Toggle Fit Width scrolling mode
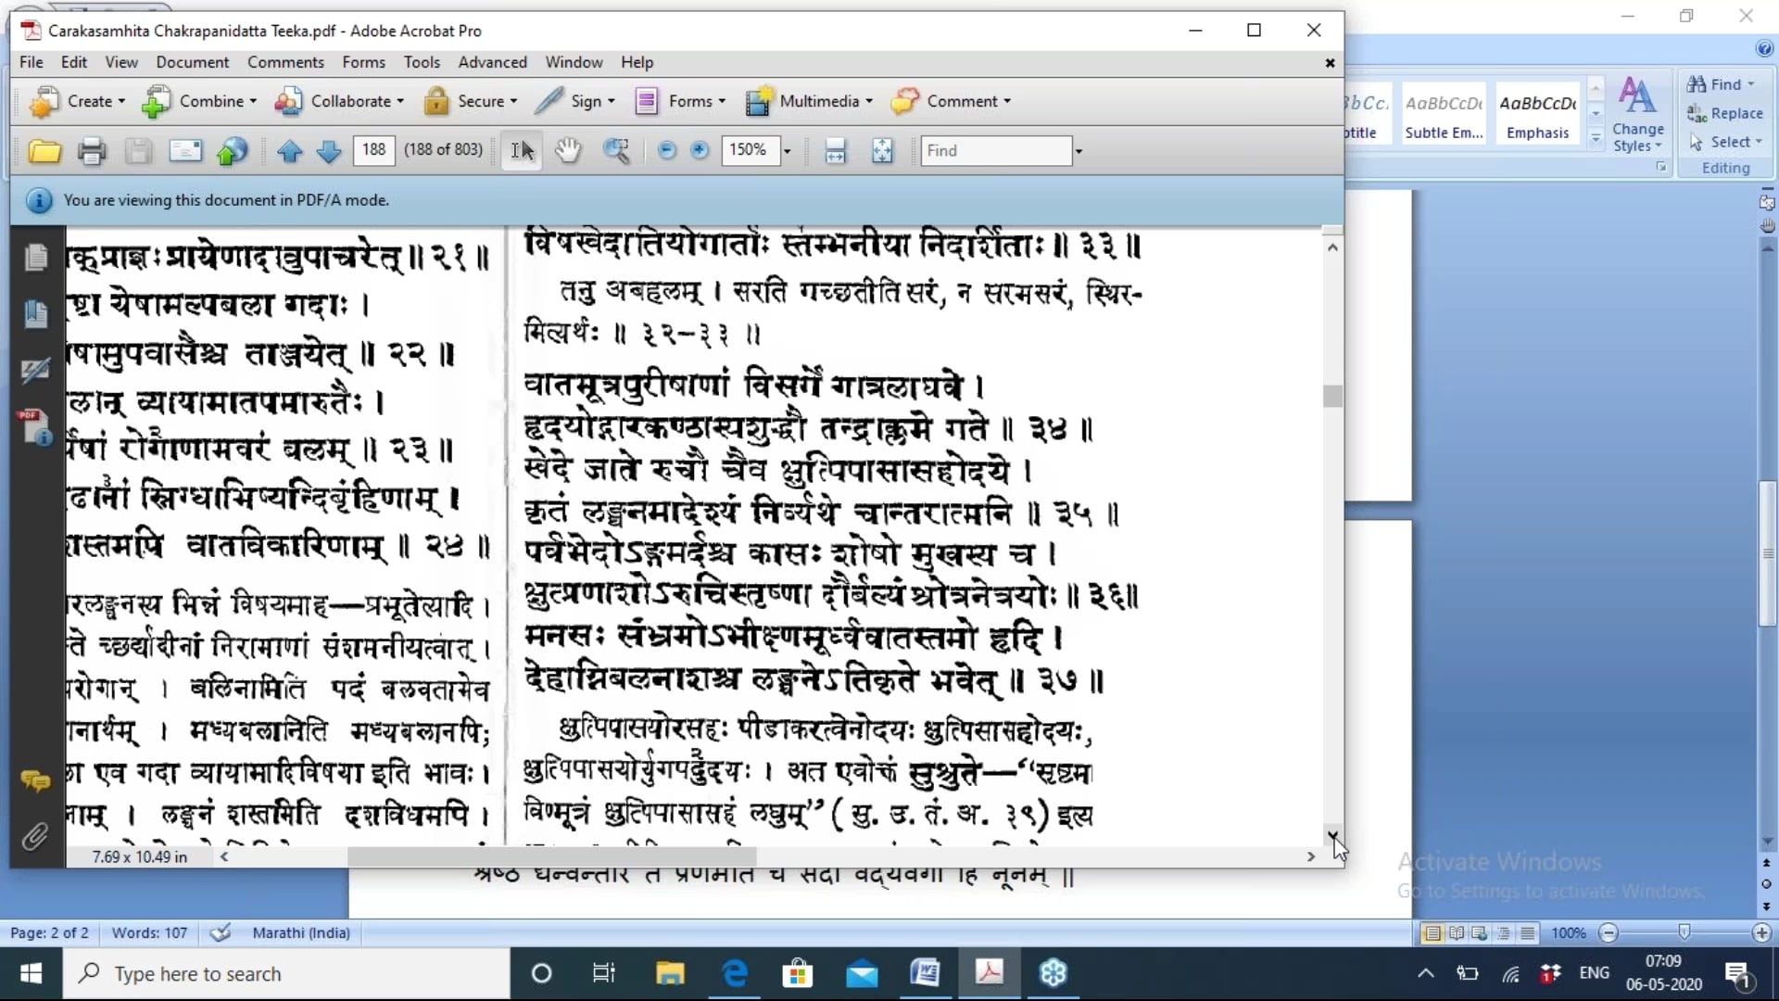Image resolution: width=1779 pixels, height=1001 pixels. click(x=835, y=151)
